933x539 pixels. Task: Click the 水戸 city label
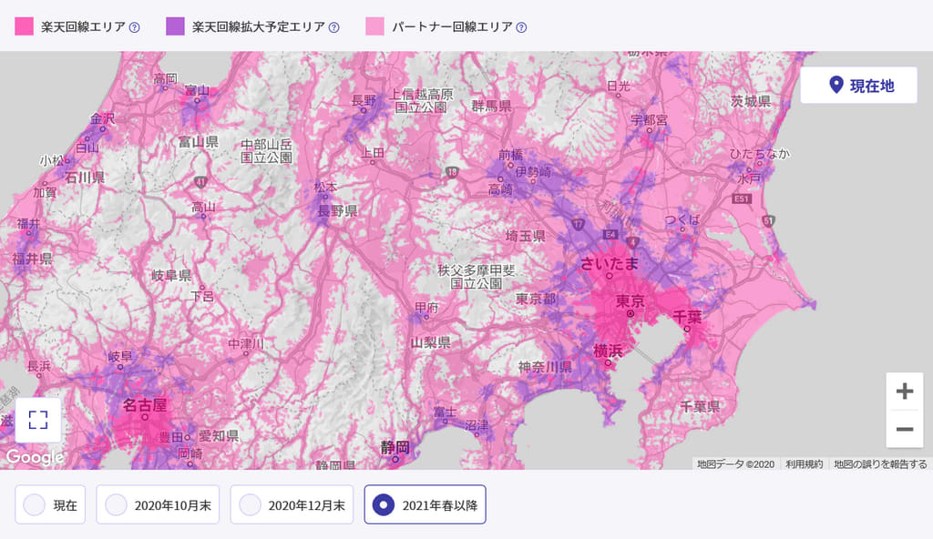[749, 178]
